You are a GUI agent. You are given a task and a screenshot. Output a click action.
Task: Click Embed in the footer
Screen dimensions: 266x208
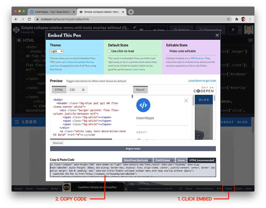tap(229, 189)
